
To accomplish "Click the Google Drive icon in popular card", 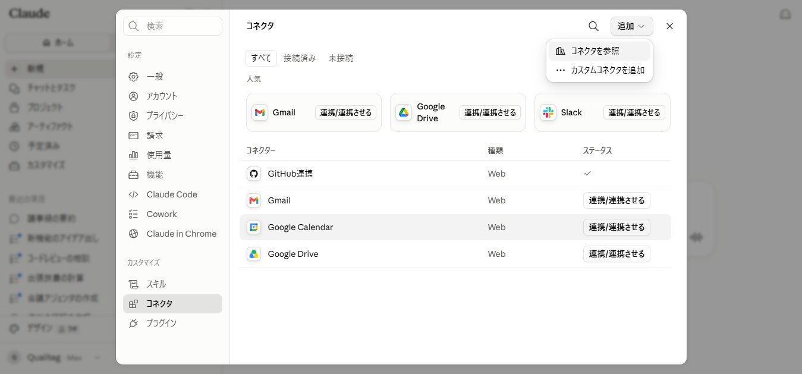I will [404, 112].
